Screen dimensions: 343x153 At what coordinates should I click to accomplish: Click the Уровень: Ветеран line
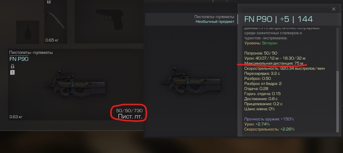(x=261, y=43)
